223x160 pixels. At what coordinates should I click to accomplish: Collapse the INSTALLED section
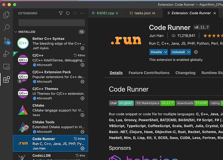16,32
